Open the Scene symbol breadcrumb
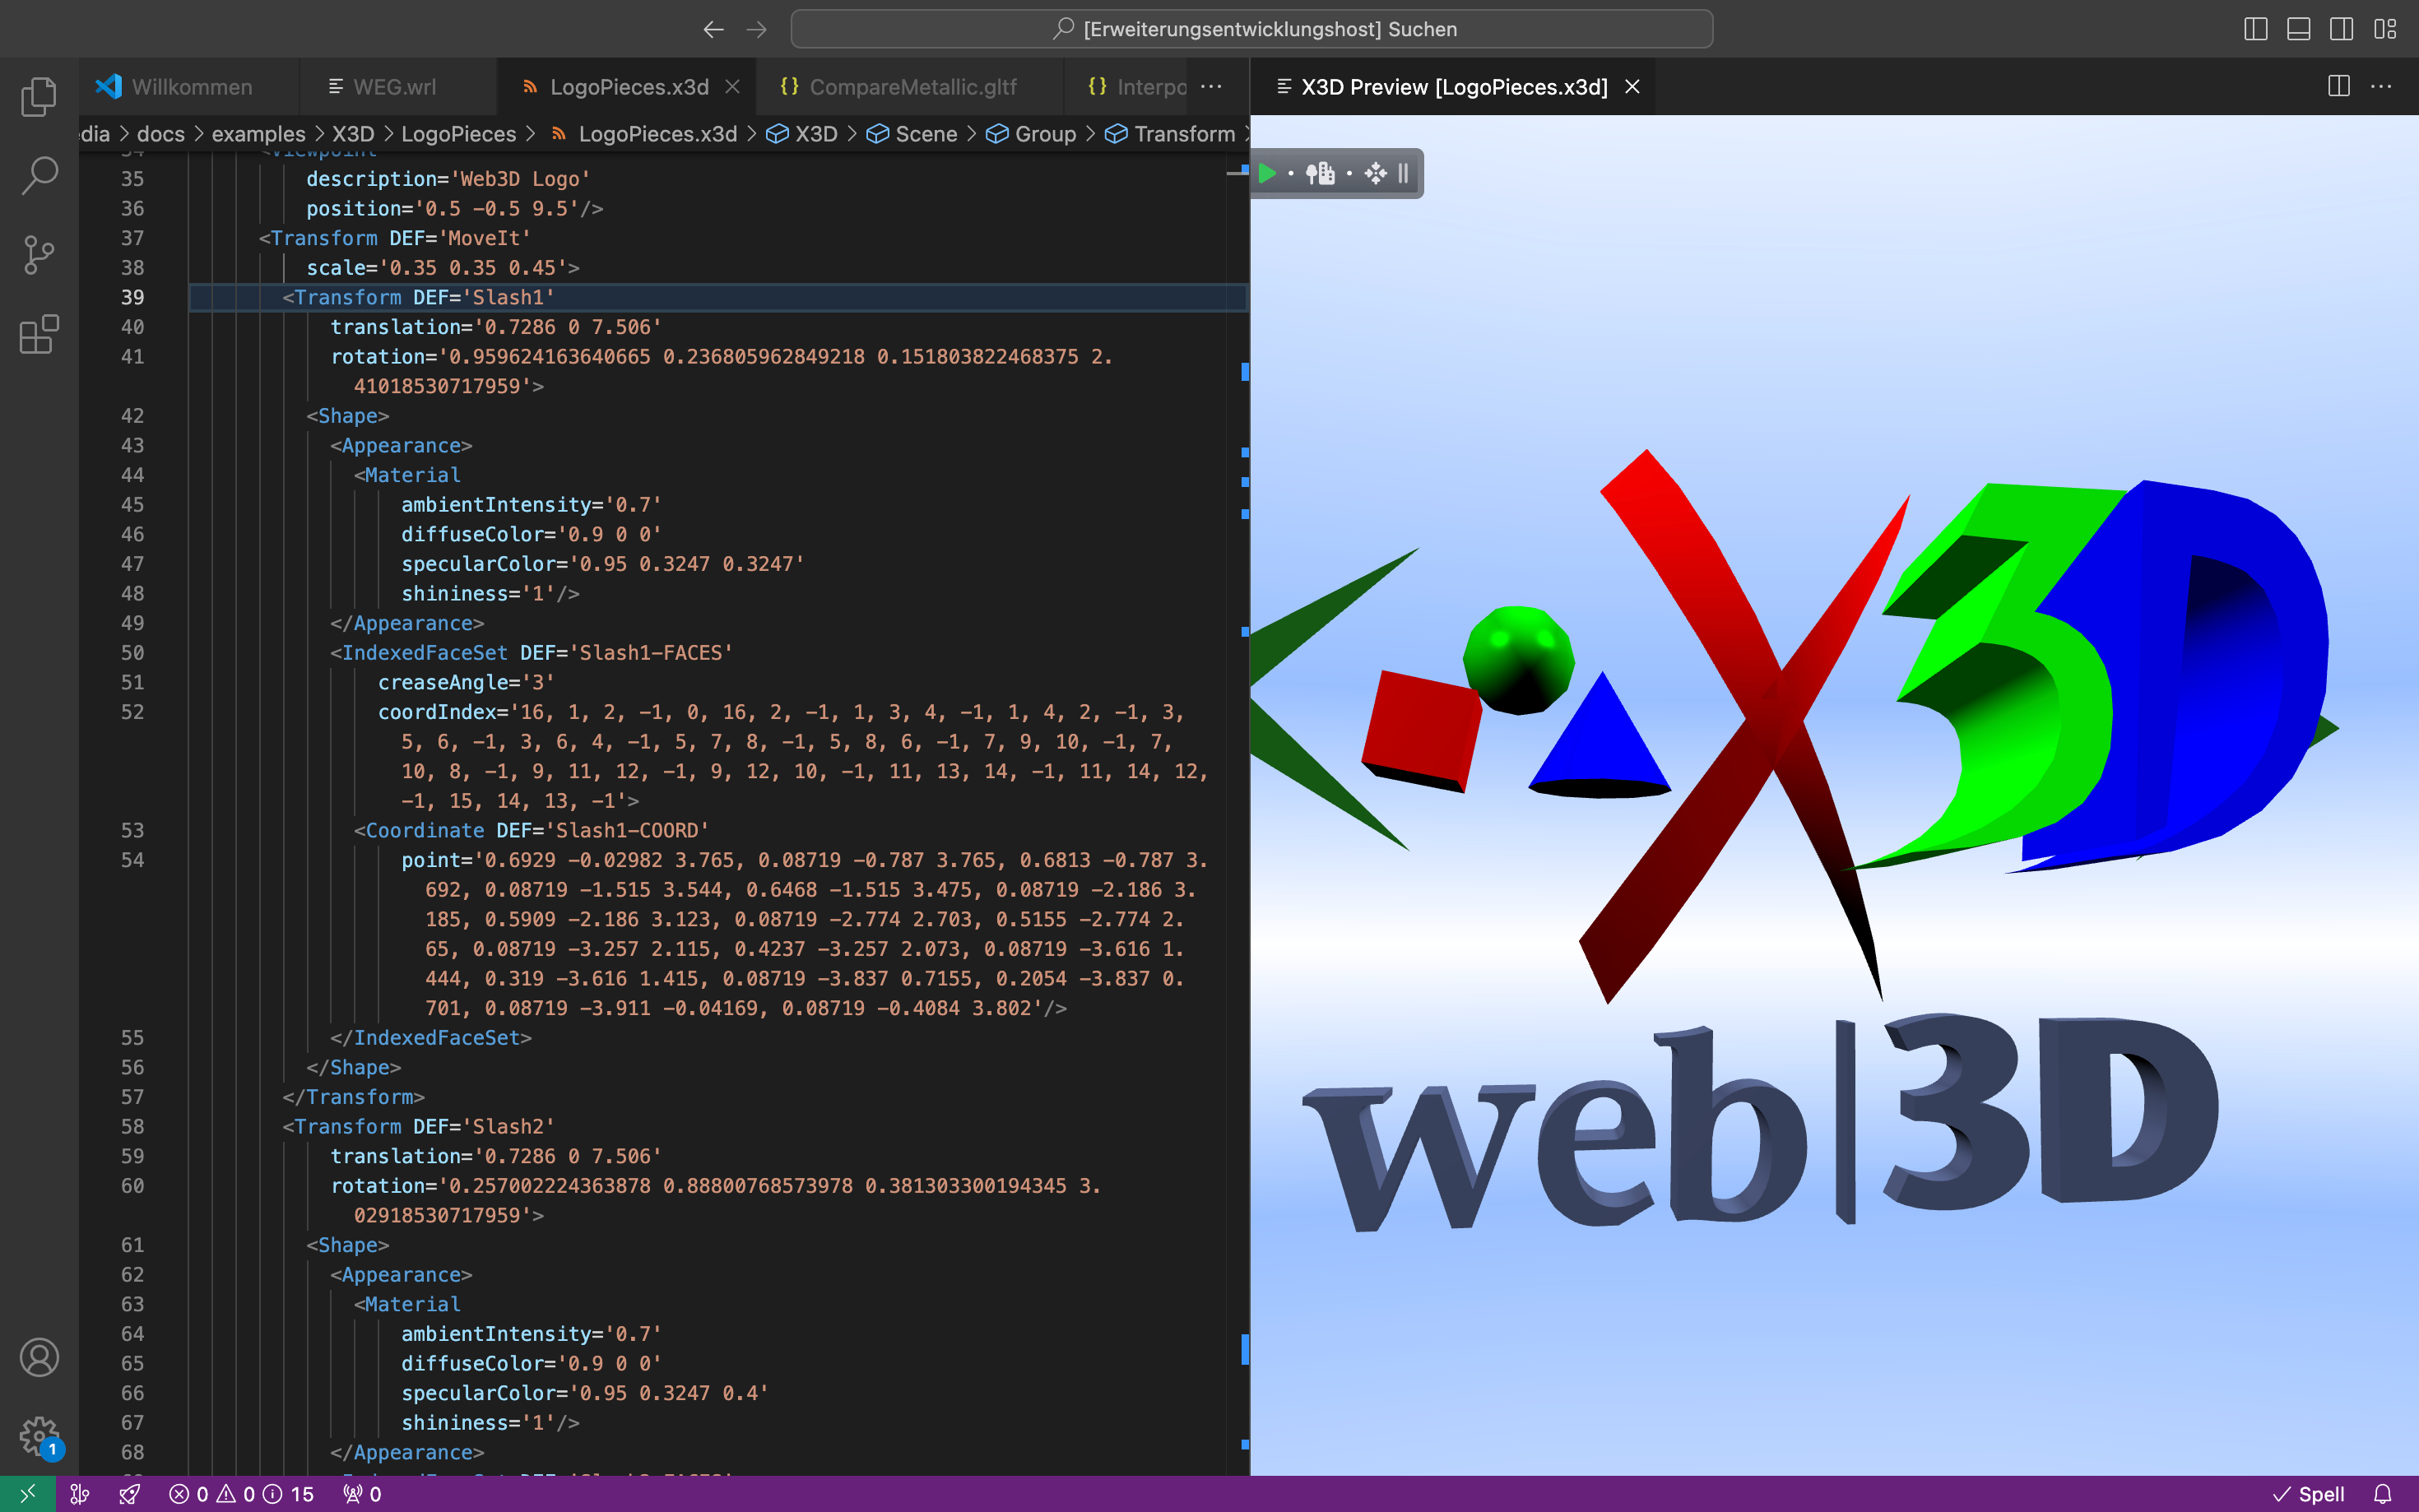 click(x=912, y=134)
